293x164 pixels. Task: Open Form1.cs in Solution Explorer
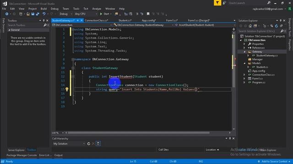pyautogui.click(x=257, y=79)
